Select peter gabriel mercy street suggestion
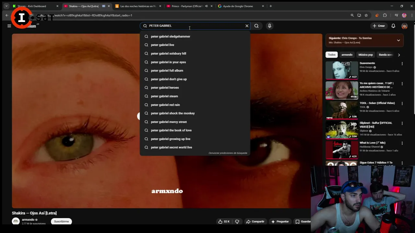The height and width of the screenshot is (233, 415). click(195, 122)
